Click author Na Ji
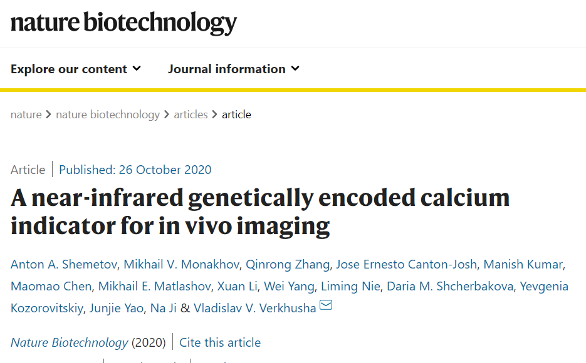586x363 pixels. tap(164, 308)
